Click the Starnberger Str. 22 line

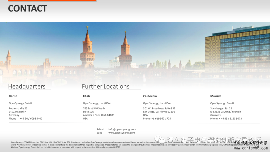click(221, 108)
